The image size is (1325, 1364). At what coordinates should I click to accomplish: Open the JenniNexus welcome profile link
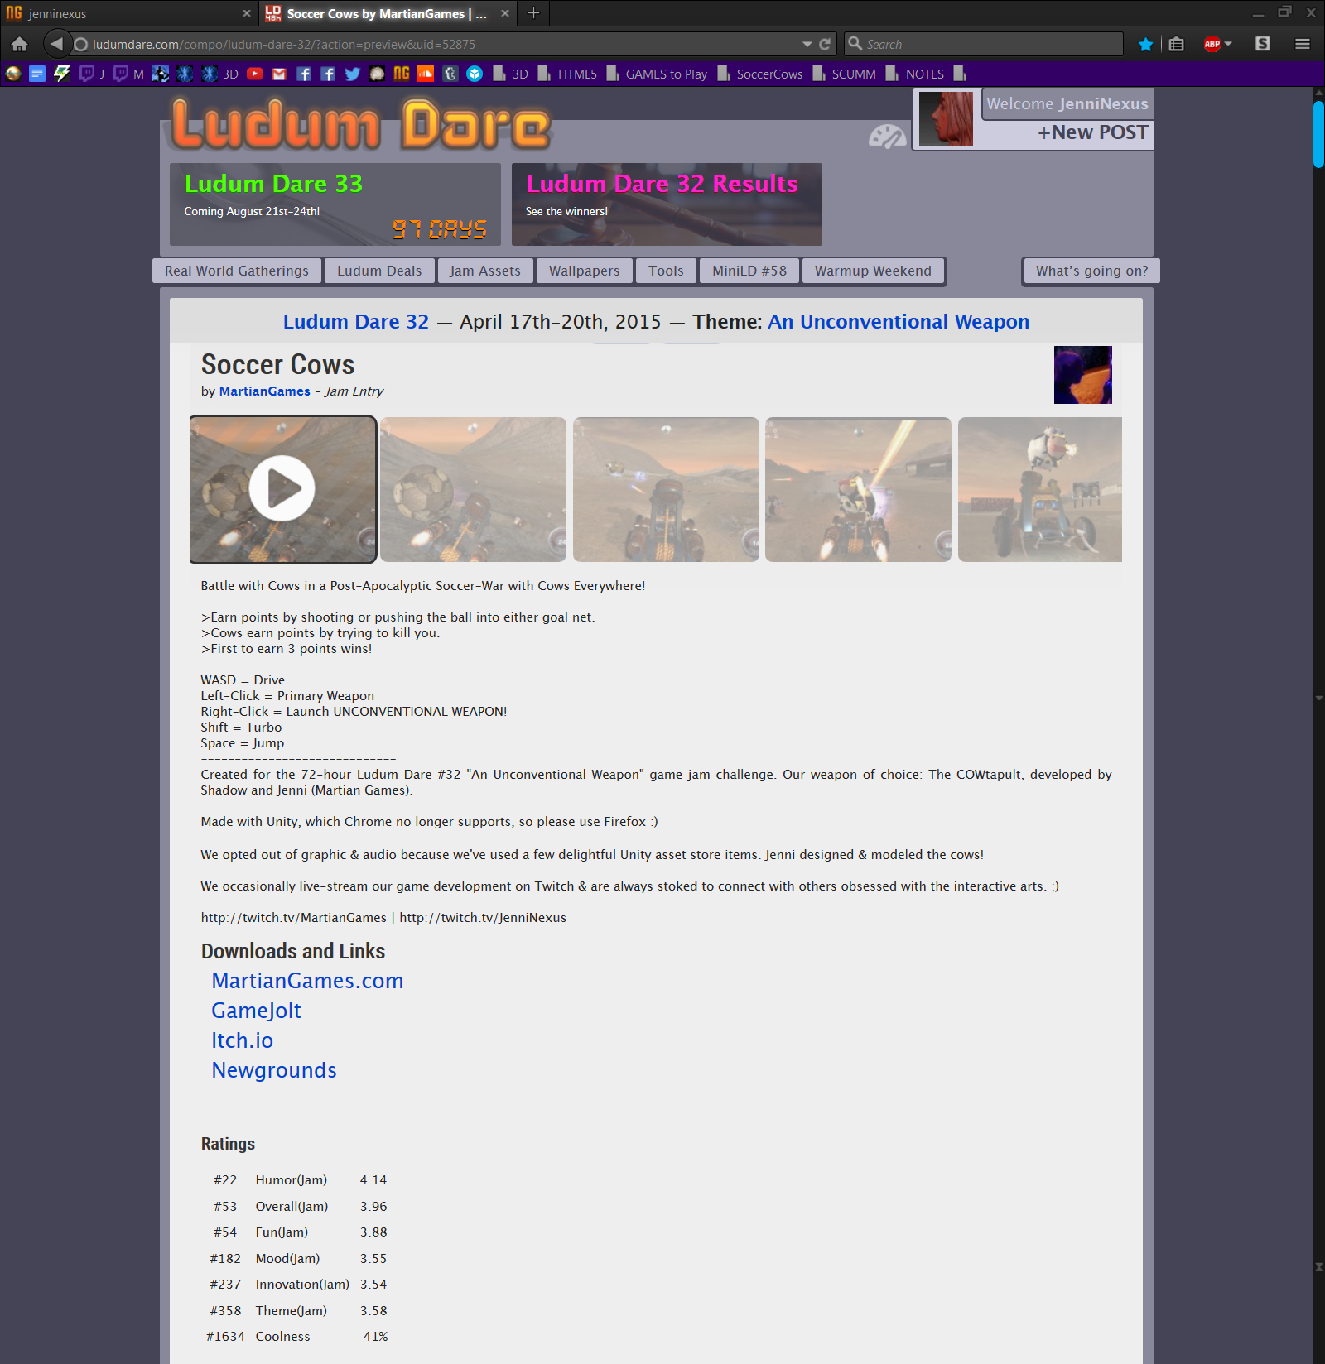pos(1067,103)
